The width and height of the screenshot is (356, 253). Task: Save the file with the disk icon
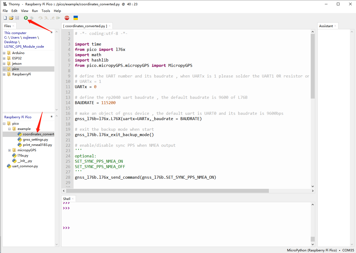(17, 18)
